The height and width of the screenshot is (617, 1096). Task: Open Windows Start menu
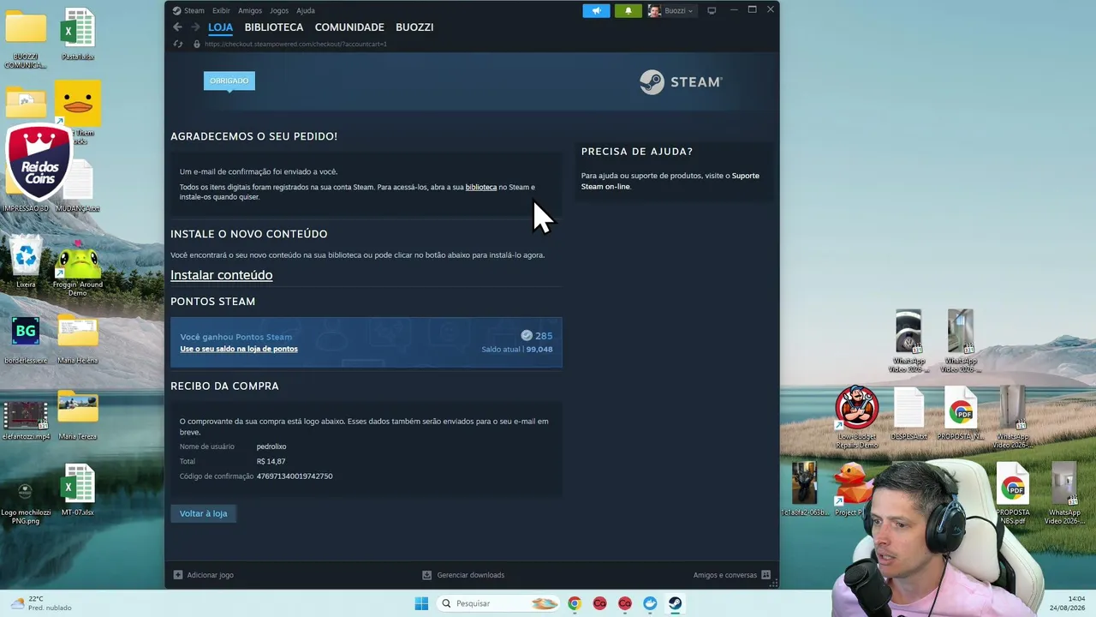click(421, 603)
